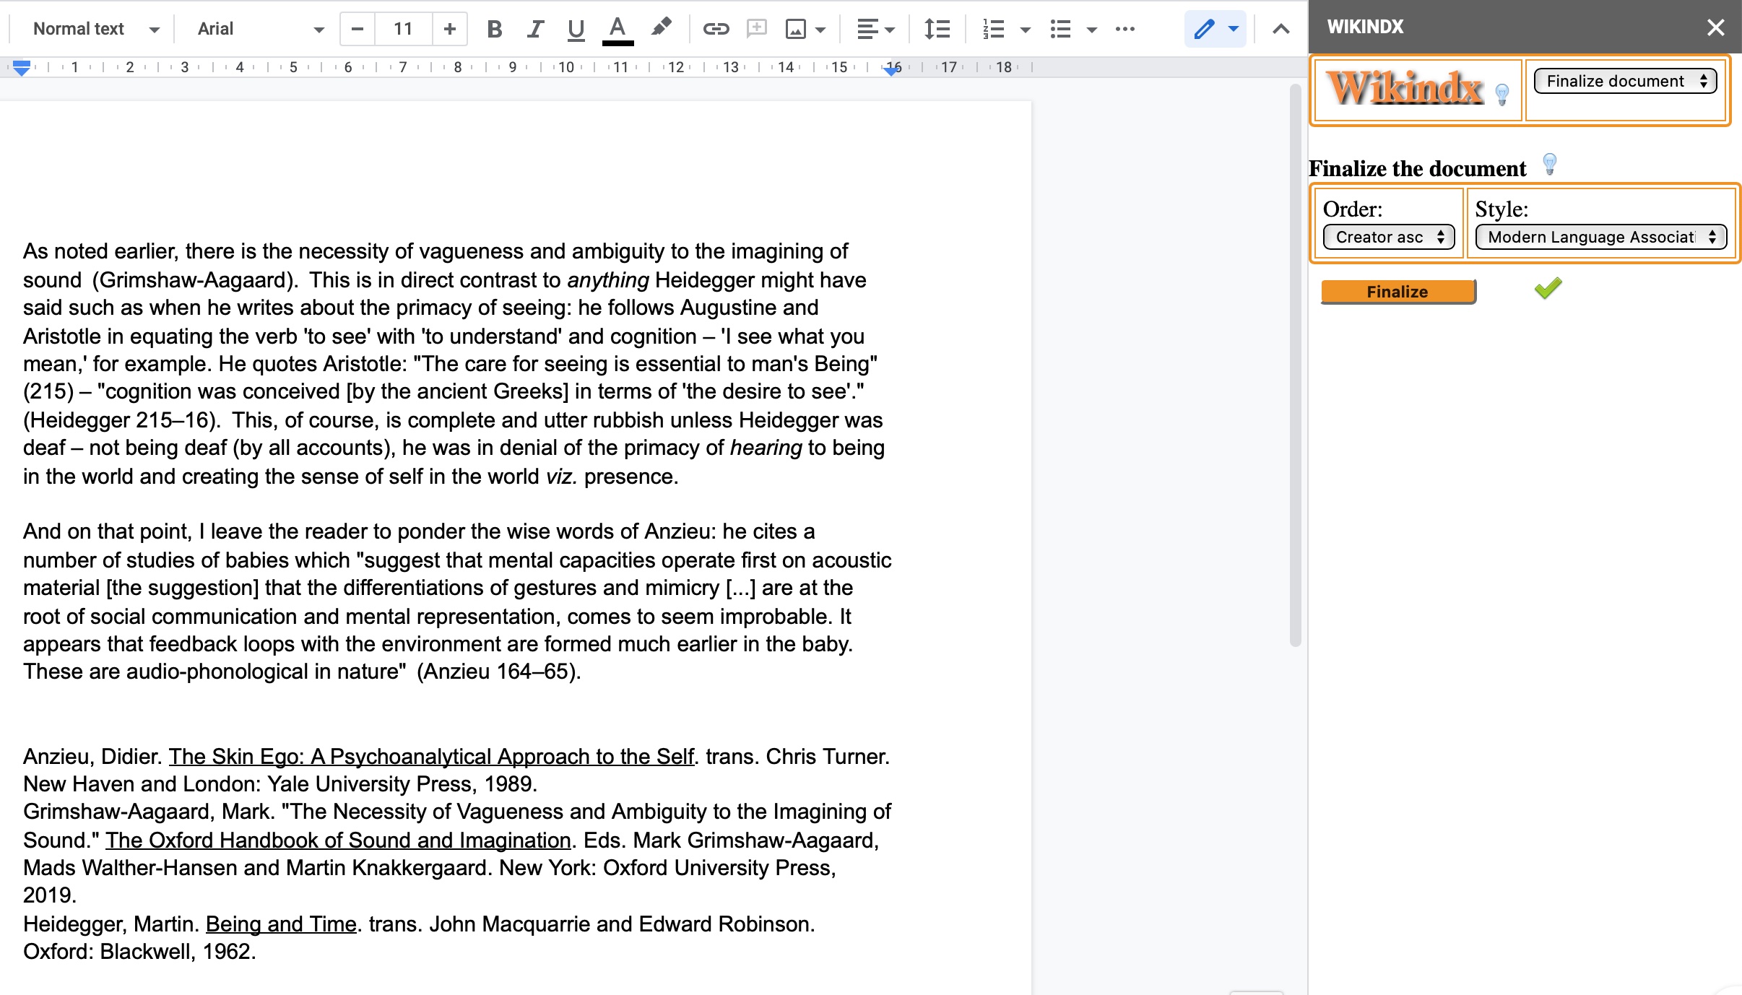
Task: Open line and paragraph spacing
Action: click(937, 29)
